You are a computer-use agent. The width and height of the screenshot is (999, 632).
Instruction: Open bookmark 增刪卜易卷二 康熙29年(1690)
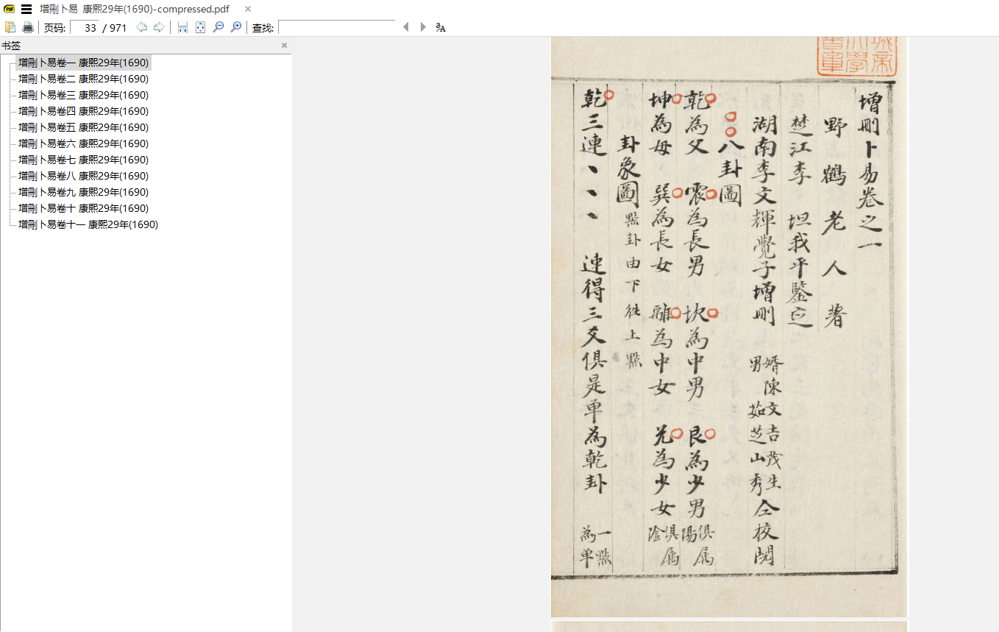point(83,79)
